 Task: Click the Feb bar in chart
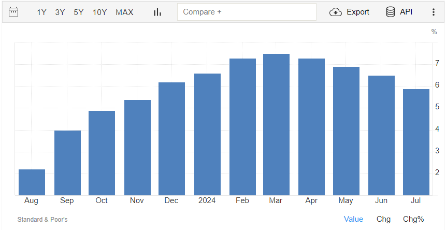tap(242, 127)
